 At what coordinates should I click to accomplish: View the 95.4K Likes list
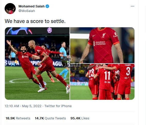pos(80,118)
